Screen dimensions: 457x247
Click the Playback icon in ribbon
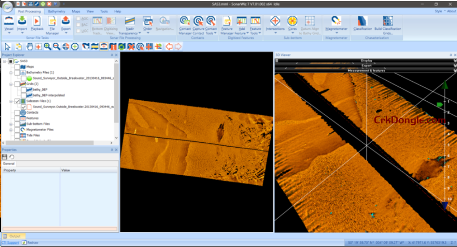click(x=37, y=21)
